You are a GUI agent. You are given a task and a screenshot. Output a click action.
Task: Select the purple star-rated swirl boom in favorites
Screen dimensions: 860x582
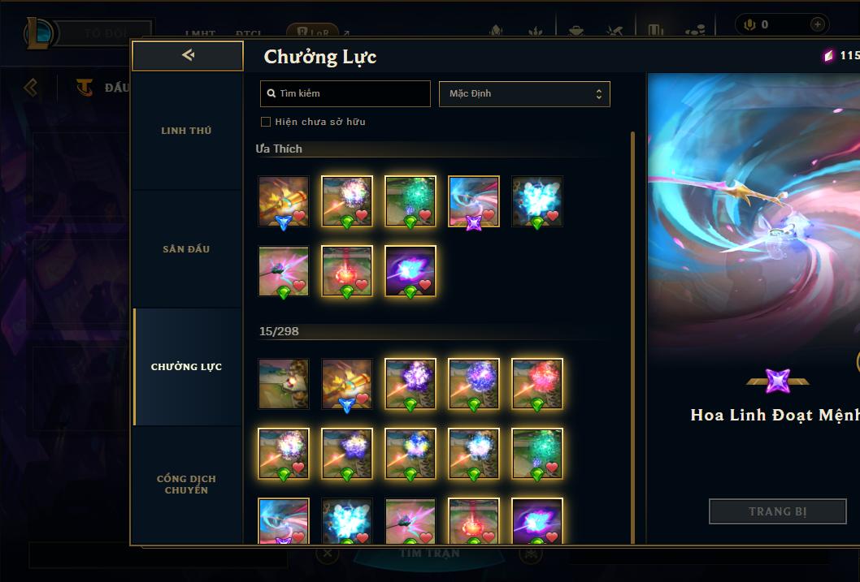[x=473, y=201]
